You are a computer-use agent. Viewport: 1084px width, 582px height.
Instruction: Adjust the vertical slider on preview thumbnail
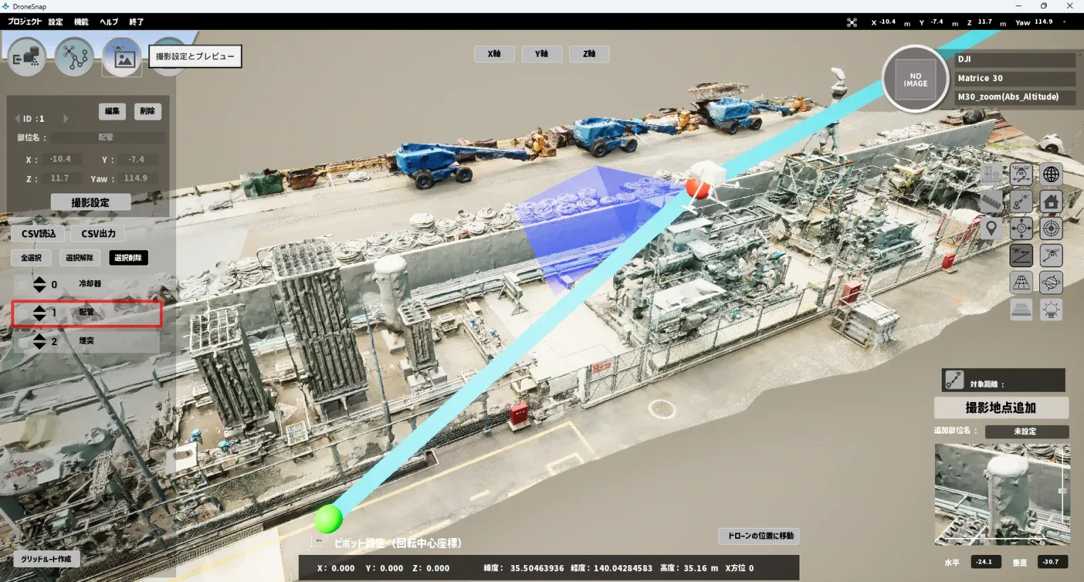tap(1062, 491)
